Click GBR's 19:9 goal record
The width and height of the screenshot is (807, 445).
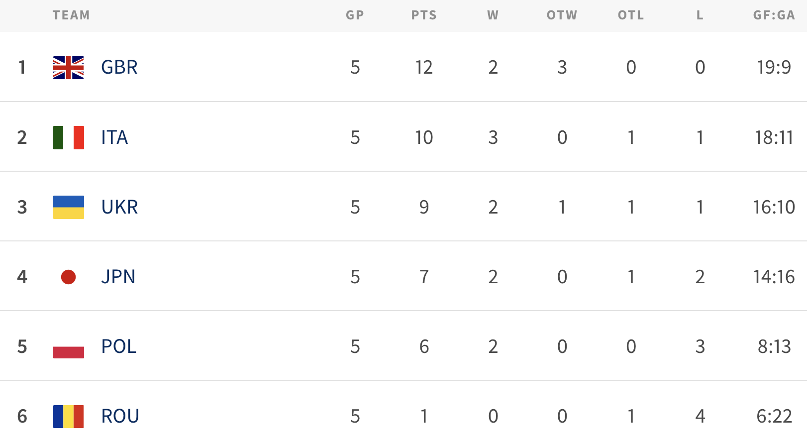[x=774, y=67]
